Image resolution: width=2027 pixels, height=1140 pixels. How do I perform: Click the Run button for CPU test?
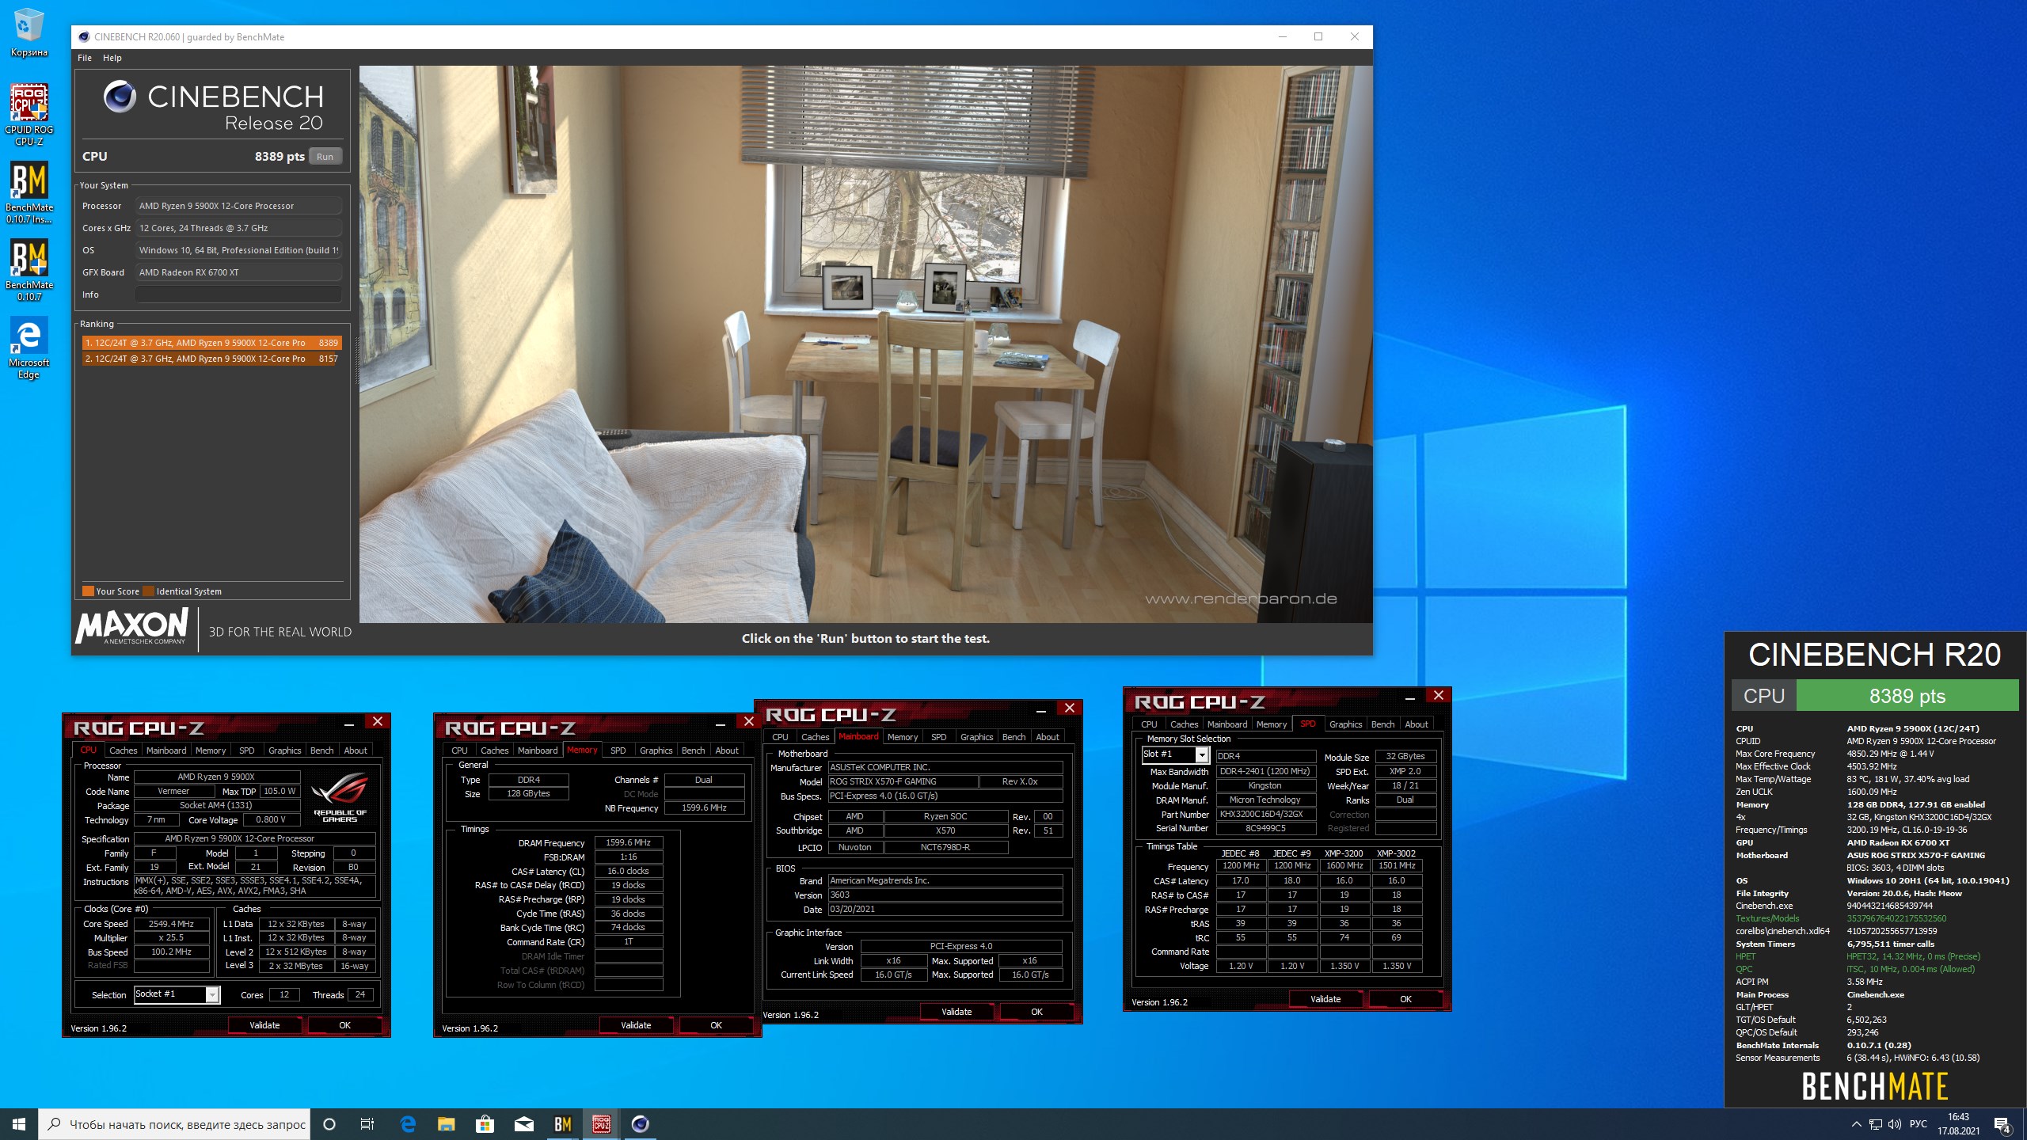(325, 157)
